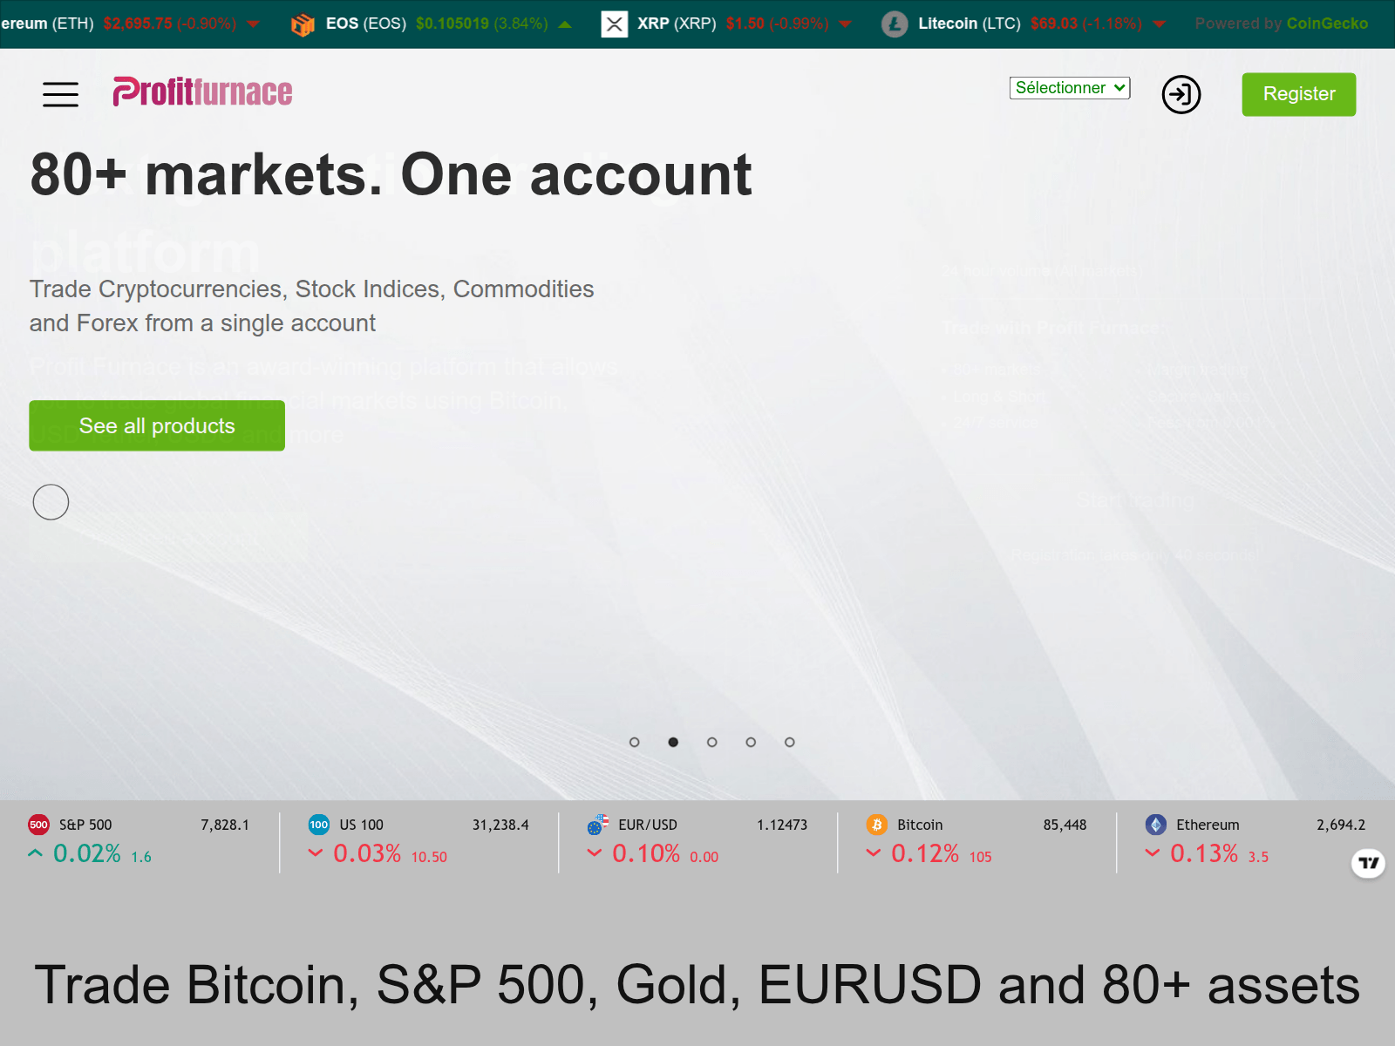The height and width of the screenshot is (1046, 1395).
Task: Click the '80+ markets. One account' heading
Action: click(x=391, y=175)
